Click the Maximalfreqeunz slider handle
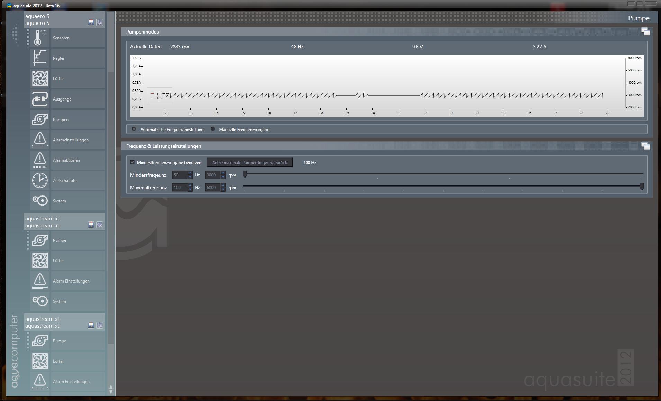Viewport: 661px width, 401px height. coord(642,187)
